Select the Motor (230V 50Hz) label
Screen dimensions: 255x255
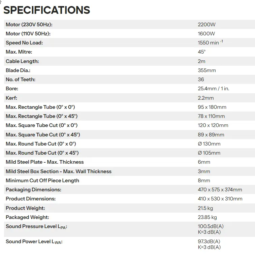[29, 25]
